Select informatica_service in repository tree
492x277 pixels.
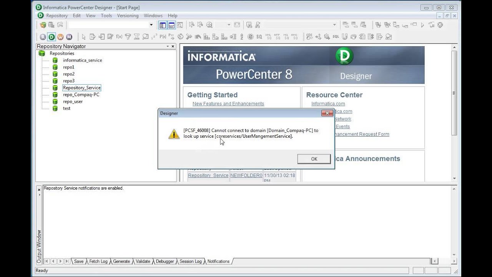coord(82,60)
